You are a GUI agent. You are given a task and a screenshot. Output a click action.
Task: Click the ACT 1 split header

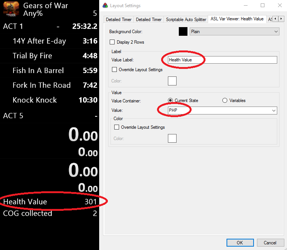point(50,26)
